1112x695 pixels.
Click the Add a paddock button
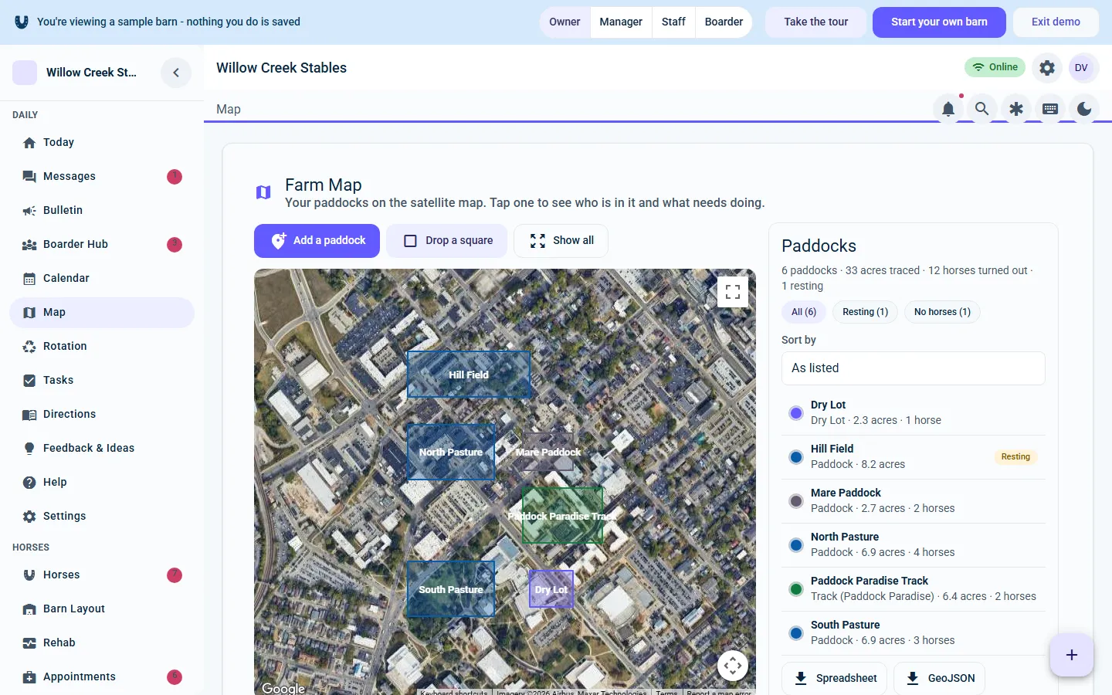(x=317, y=241)
